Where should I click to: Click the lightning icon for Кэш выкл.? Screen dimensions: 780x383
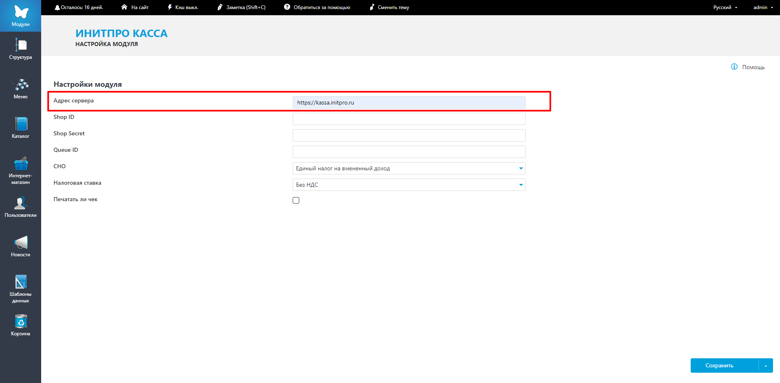tap(170, 7)
